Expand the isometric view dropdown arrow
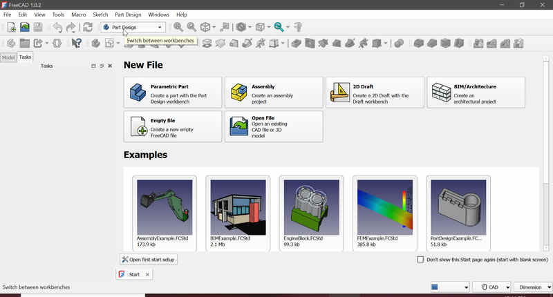The image size is (553, 297). [214, 27]
